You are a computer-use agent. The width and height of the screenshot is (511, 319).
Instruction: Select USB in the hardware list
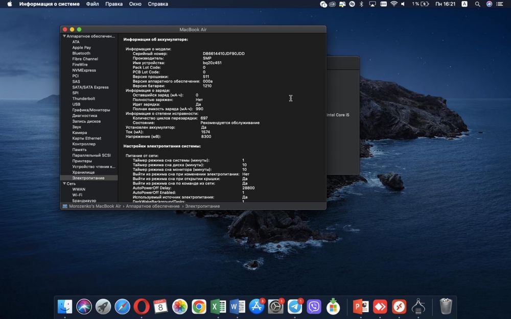76,104
